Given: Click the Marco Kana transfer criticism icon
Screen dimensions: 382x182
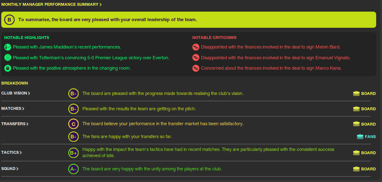Looking at the screenshot, I should [196, 68].
